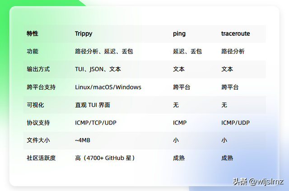Image resolution: width=289 pixels, height=191 pixels.
Task: Select the 文件大小 row label
Action: click(x=38, y=140)
